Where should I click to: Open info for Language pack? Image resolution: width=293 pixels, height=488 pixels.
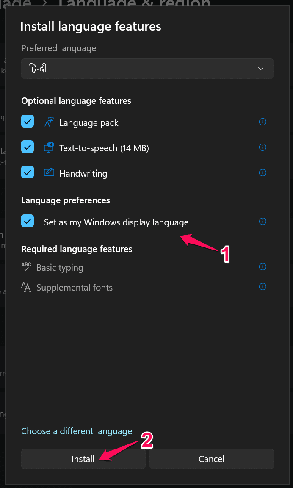point(263,122)
